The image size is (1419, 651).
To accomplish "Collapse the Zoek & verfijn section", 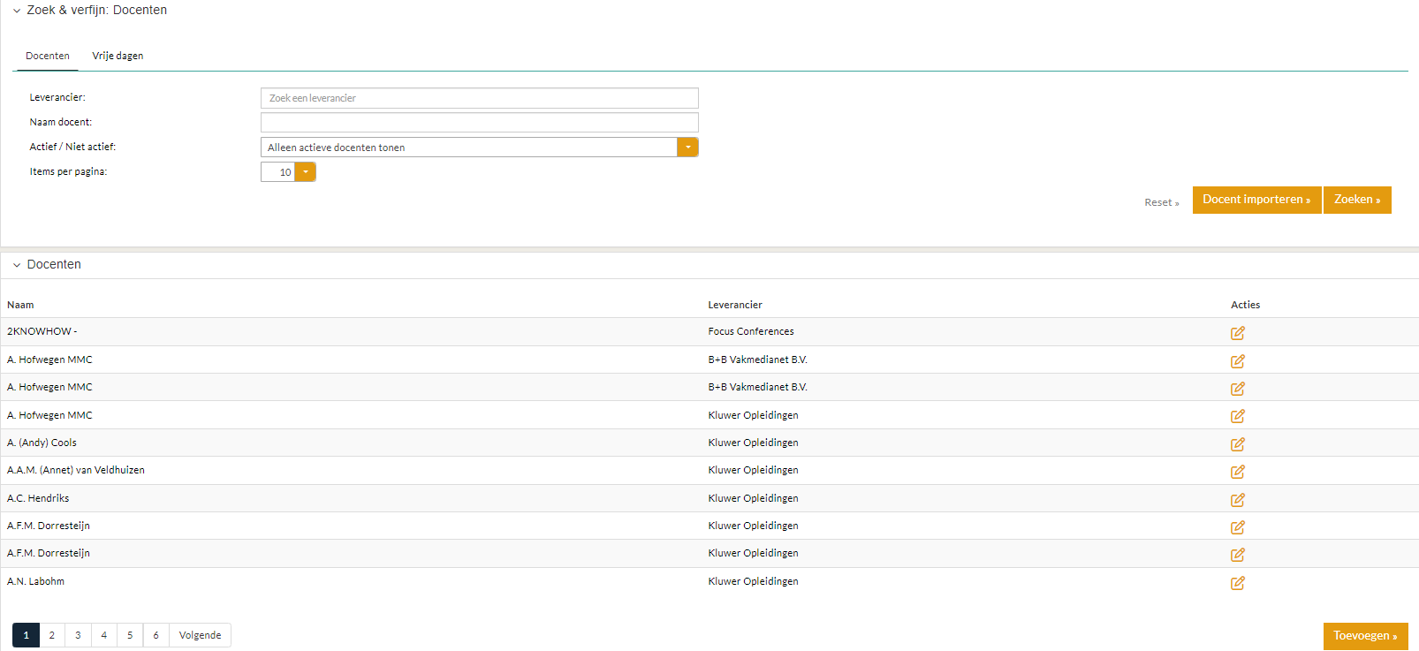I will [17, 11].
